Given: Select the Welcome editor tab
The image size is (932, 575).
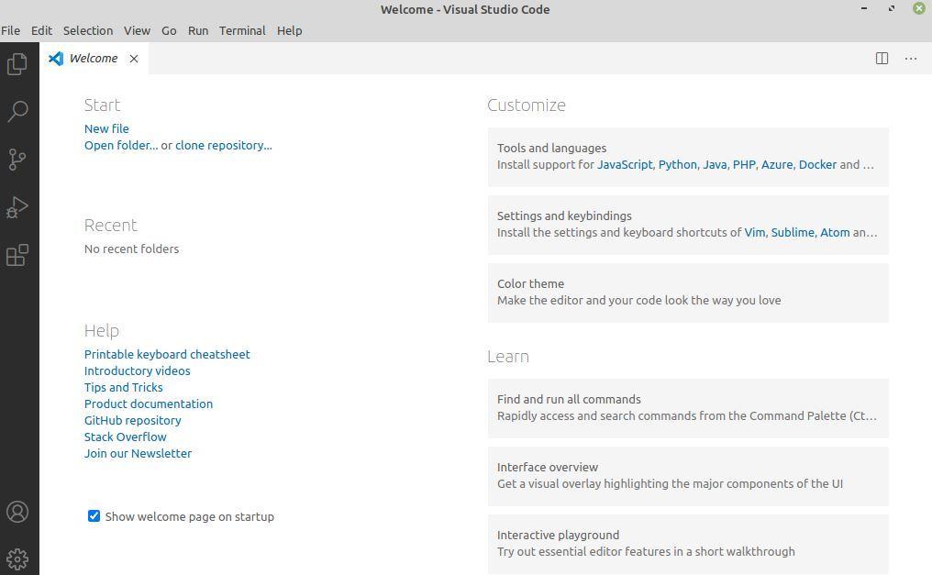Looking at the screenshot, I should 93,59.
